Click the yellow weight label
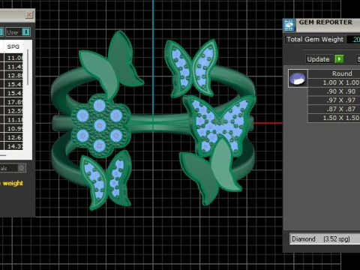The height and width of the screenshot is (270, 360). coord(13,183)
